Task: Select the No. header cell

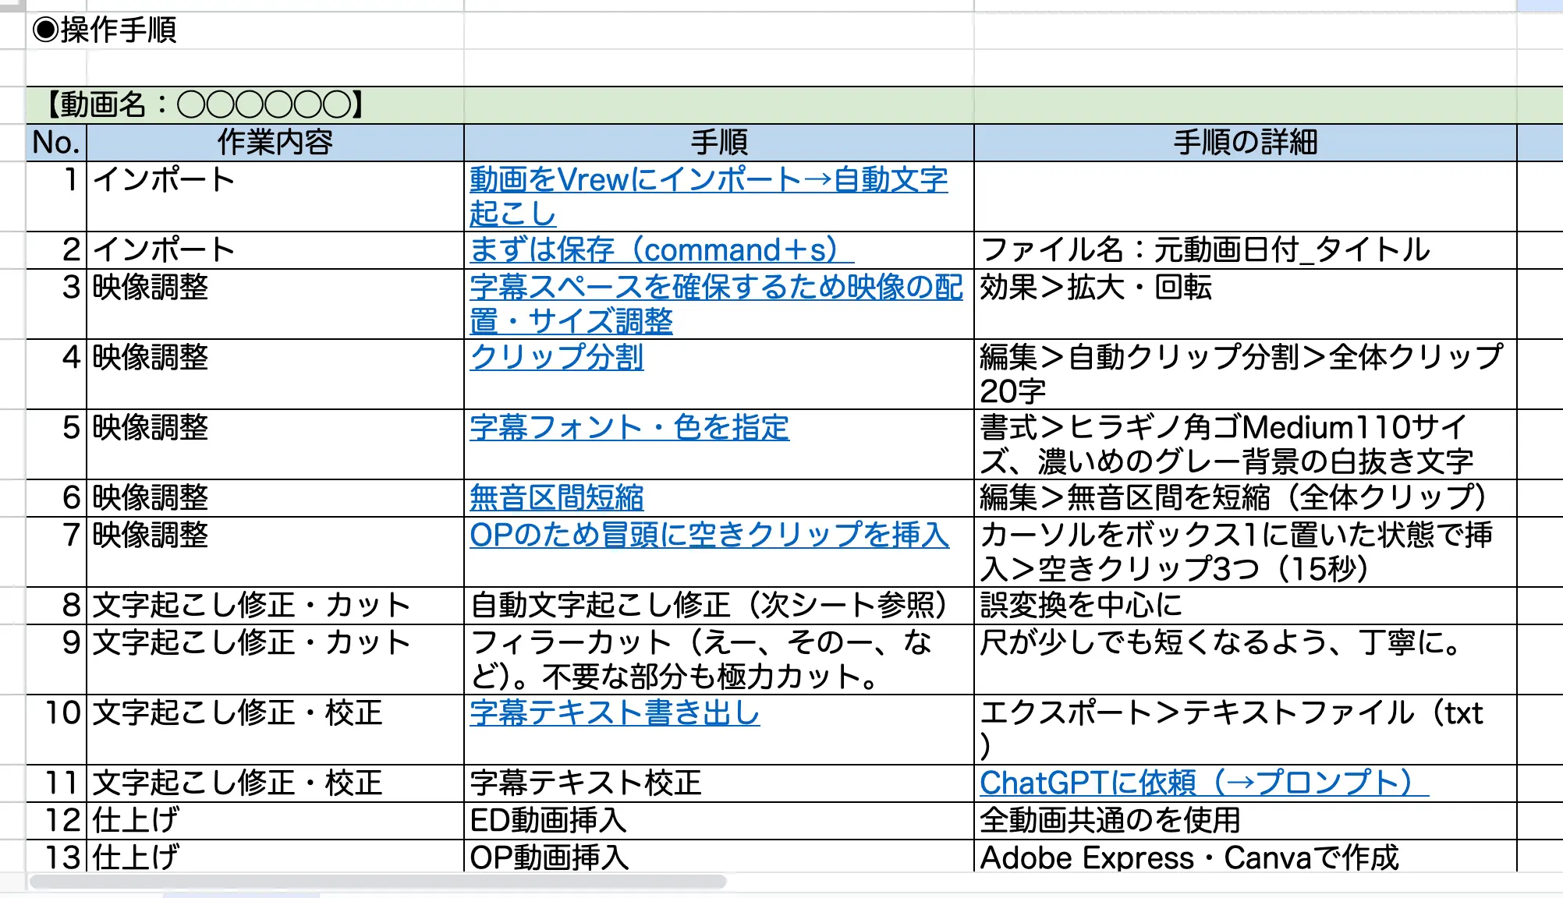Action: 56,143
